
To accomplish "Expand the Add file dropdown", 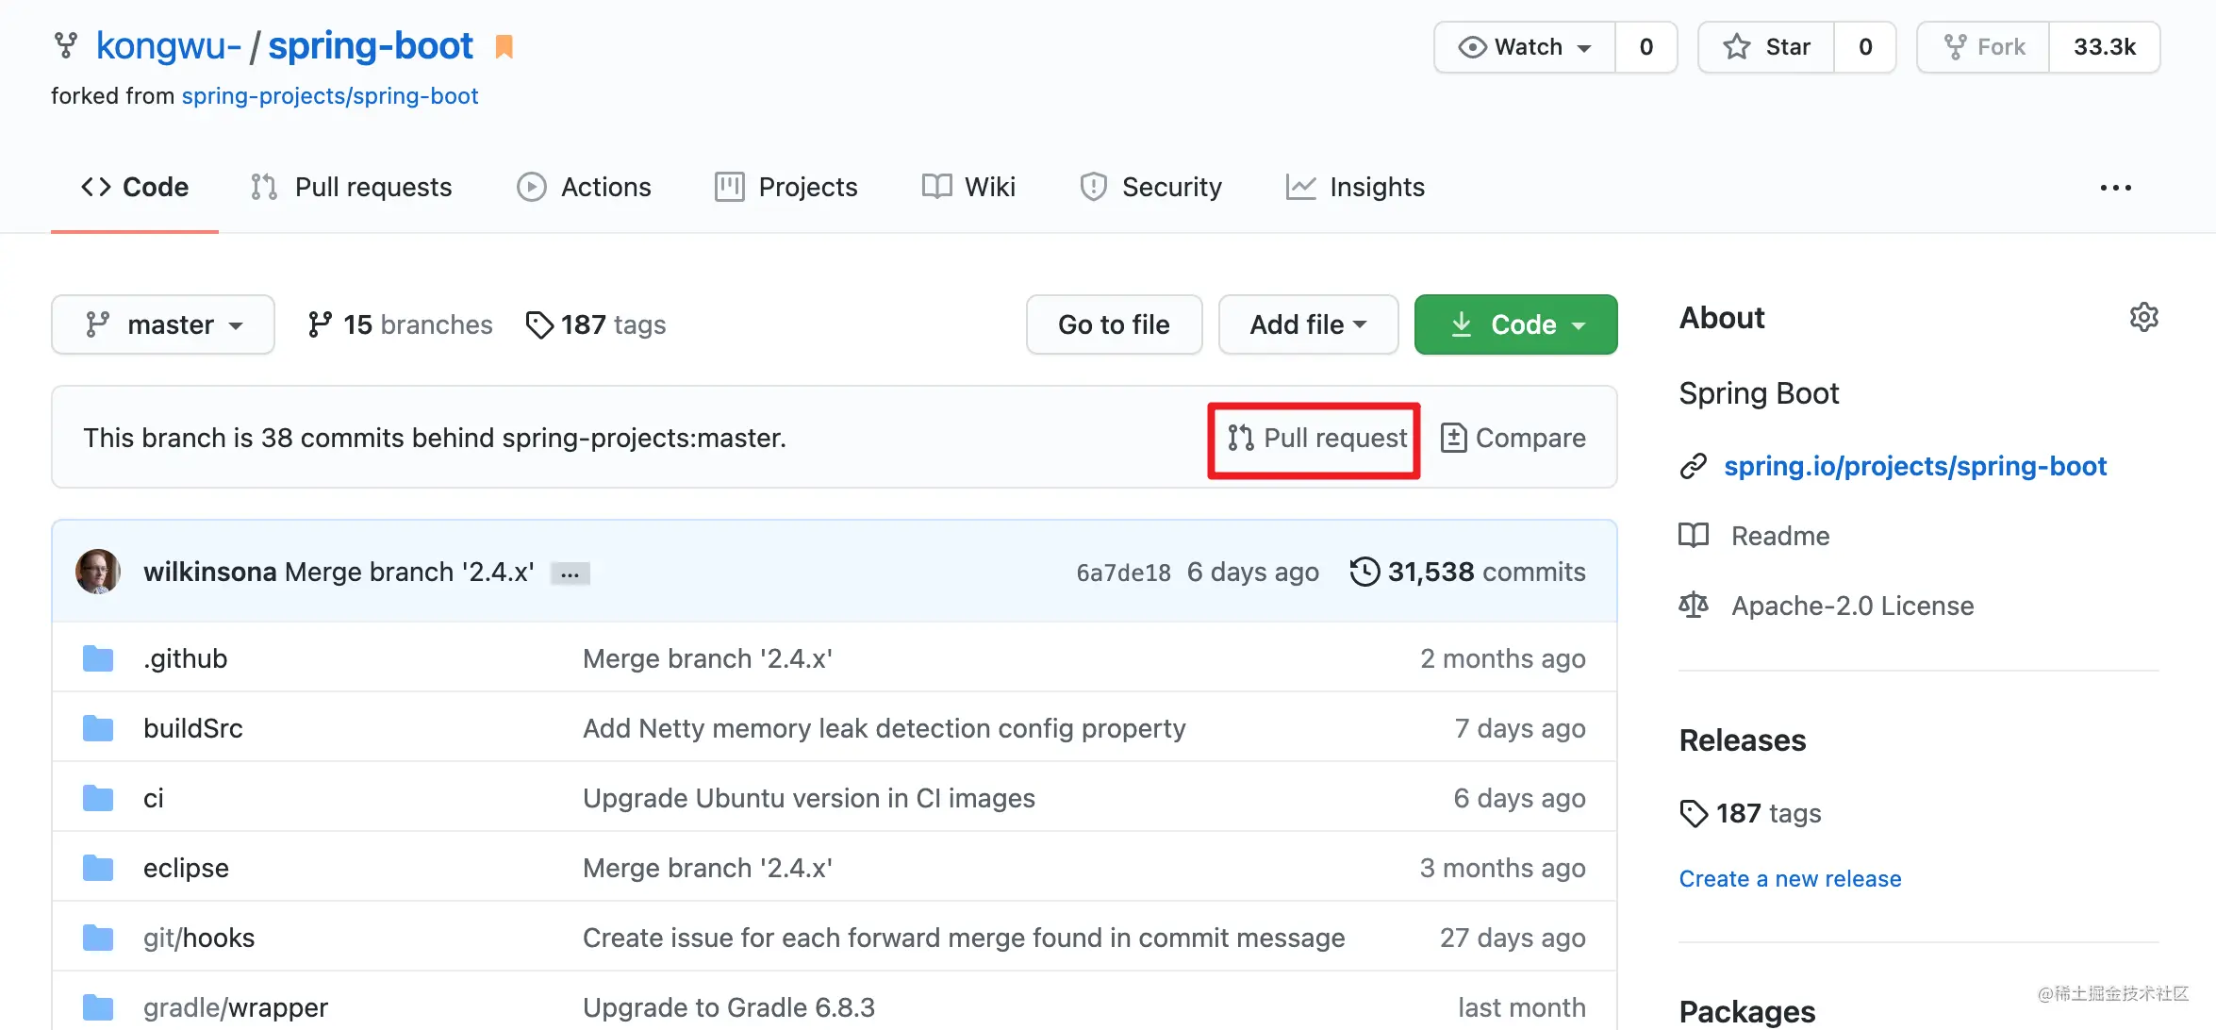I will [1308, 324].
